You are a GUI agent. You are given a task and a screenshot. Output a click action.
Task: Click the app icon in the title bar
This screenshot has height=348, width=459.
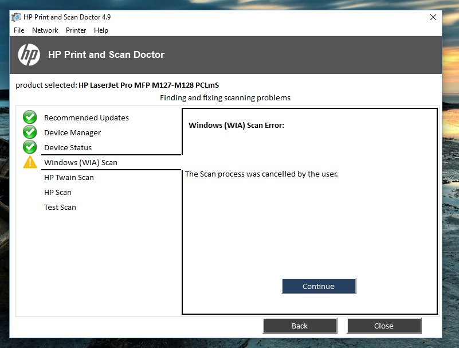pos(16,17)
